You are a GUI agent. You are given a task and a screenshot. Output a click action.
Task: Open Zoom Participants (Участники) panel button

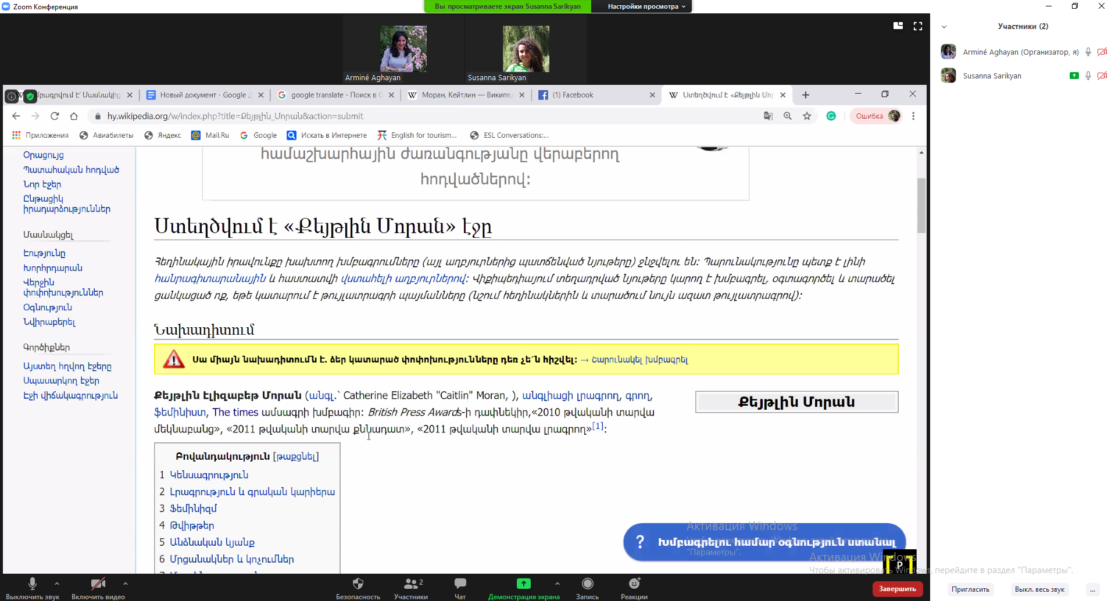point(411,588)
